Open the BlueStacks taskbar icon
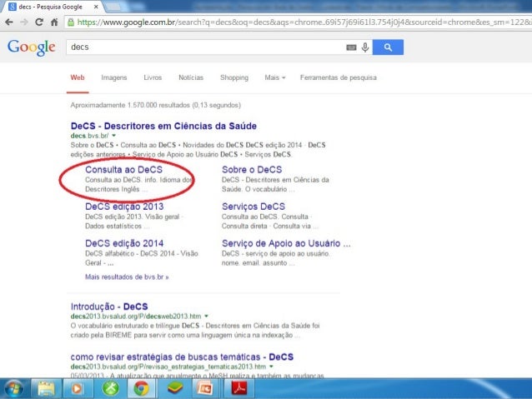The height and width of the screenshot is (399, 532). pos(175,388)
